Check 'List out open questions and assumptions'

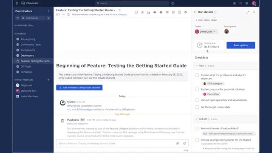[197, 100]
